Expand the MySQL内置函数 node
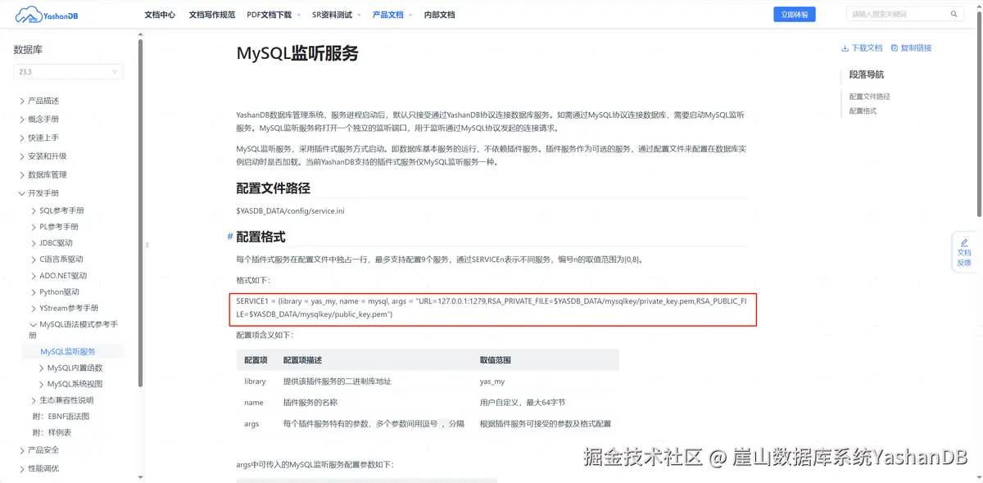983x483 pixels. [x=42, y=368]
